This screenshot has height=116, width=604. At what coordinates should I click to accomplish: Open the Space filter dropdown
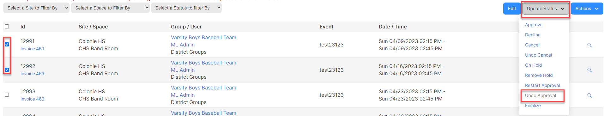[110, 8]
